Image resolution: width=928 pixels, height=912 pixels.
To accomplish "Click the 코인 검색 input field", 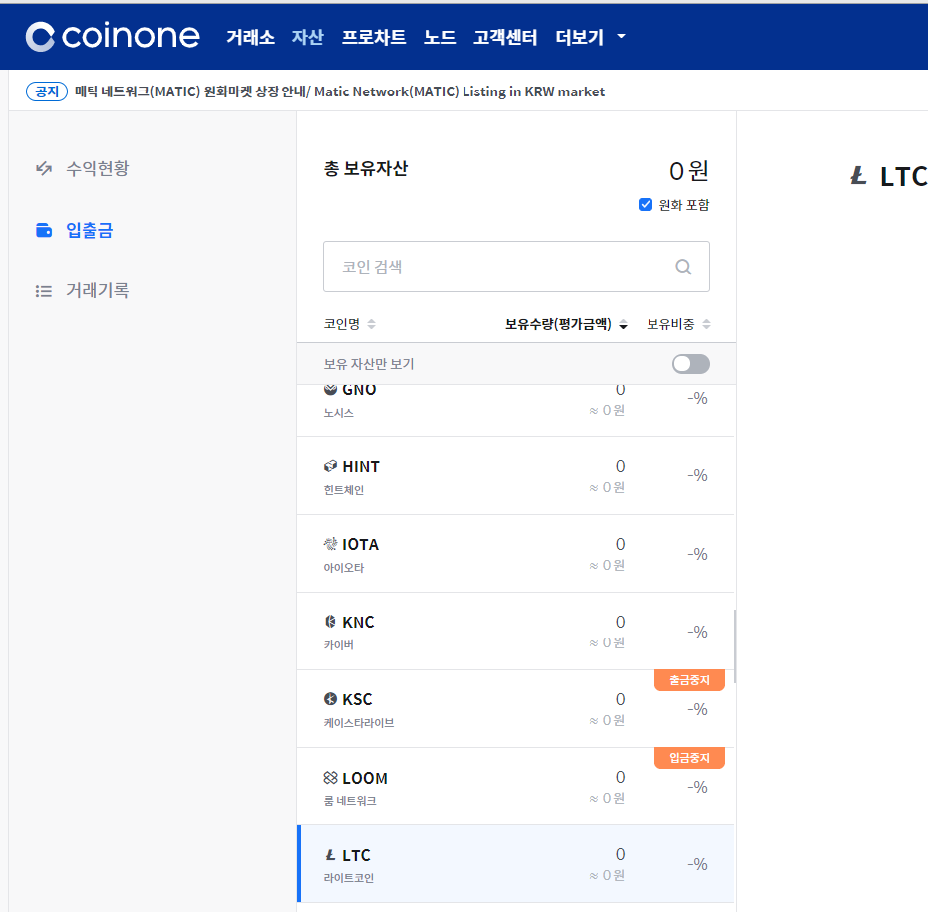I will 516,267.
